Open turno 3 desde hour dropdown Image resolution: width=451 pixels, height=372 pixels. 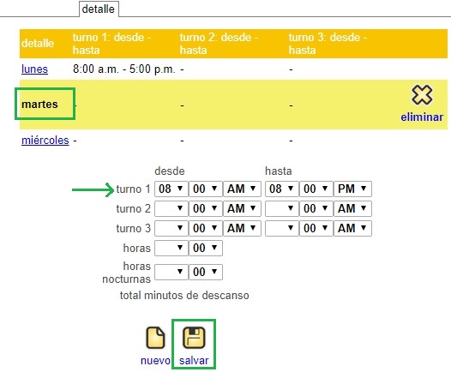click(171, 228)
